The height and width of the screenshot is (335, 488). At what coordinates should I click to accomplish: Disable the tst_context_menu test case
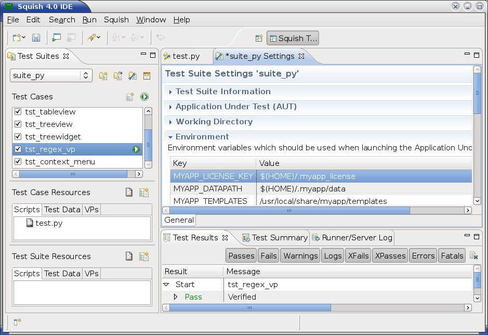pos(18,162)
